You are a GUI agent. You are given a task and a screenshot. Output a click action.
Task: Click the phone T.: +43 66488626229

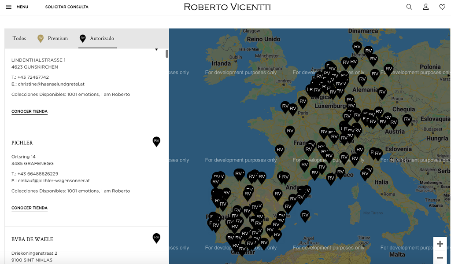(x=35, y=174)
